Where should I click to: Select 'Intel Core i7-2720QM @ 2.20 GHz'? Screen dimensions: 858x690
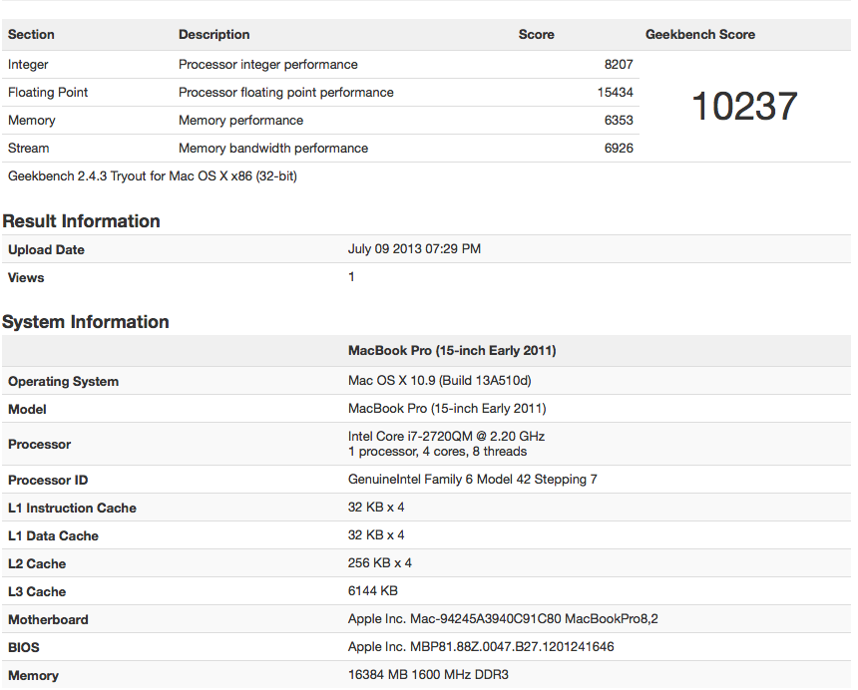(446, 437)
